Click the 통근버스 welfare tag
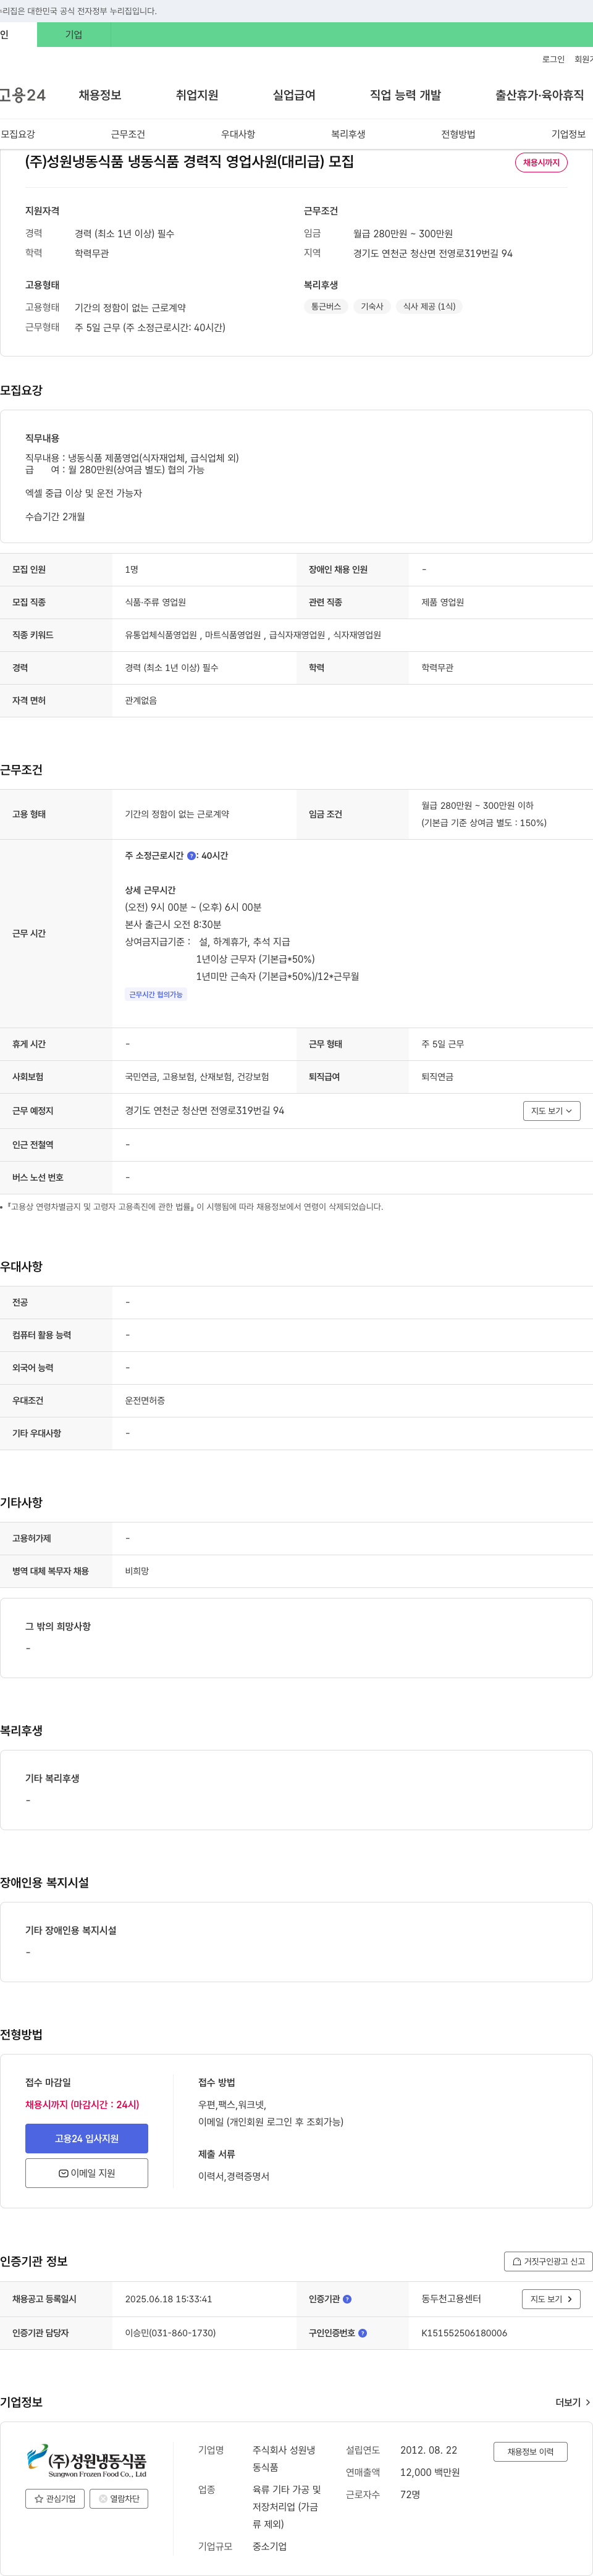Image resolution: width=593 pixels, height=2576 pixels. (326, 307)
